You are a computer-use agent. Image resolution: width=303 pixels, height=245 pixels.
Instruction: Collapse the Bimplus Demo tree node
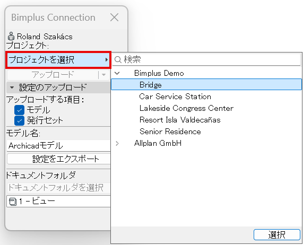coord(117,73)
